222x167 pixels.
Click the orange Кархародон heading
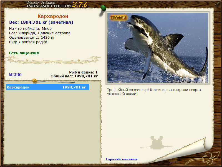[x=53, y=16]
